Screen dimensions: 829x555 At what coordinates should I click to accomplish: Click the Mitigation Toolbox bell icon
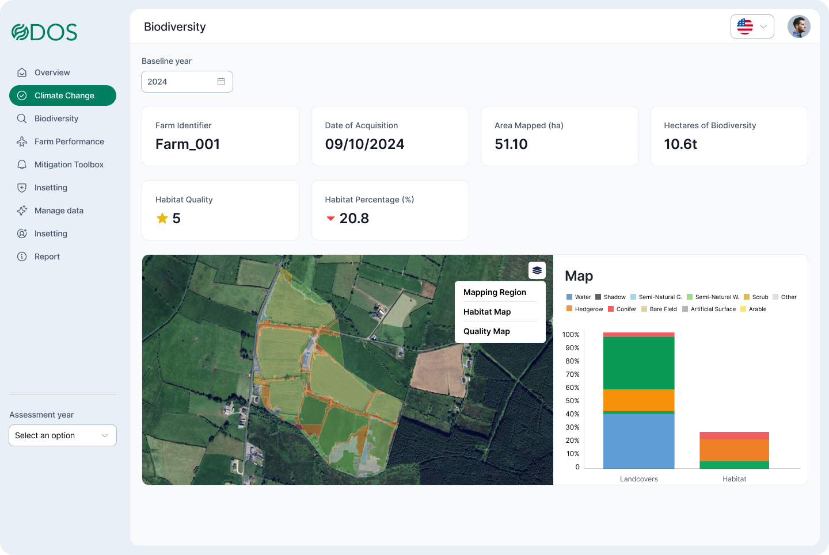(22, 164)
